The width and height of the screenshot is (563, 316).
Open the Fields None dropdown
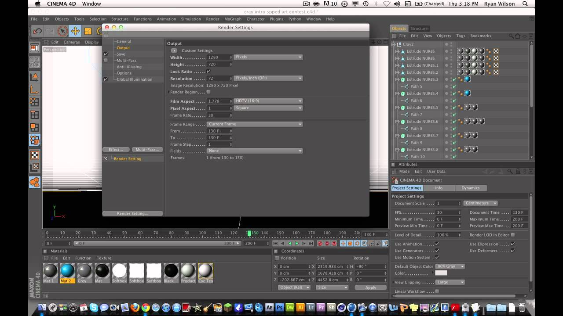tap(255, 151)
